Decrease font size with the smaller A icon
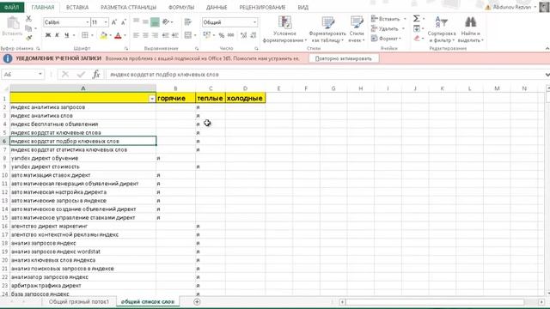The width and height of the screenshot is (550, 309). click(124, 22)
